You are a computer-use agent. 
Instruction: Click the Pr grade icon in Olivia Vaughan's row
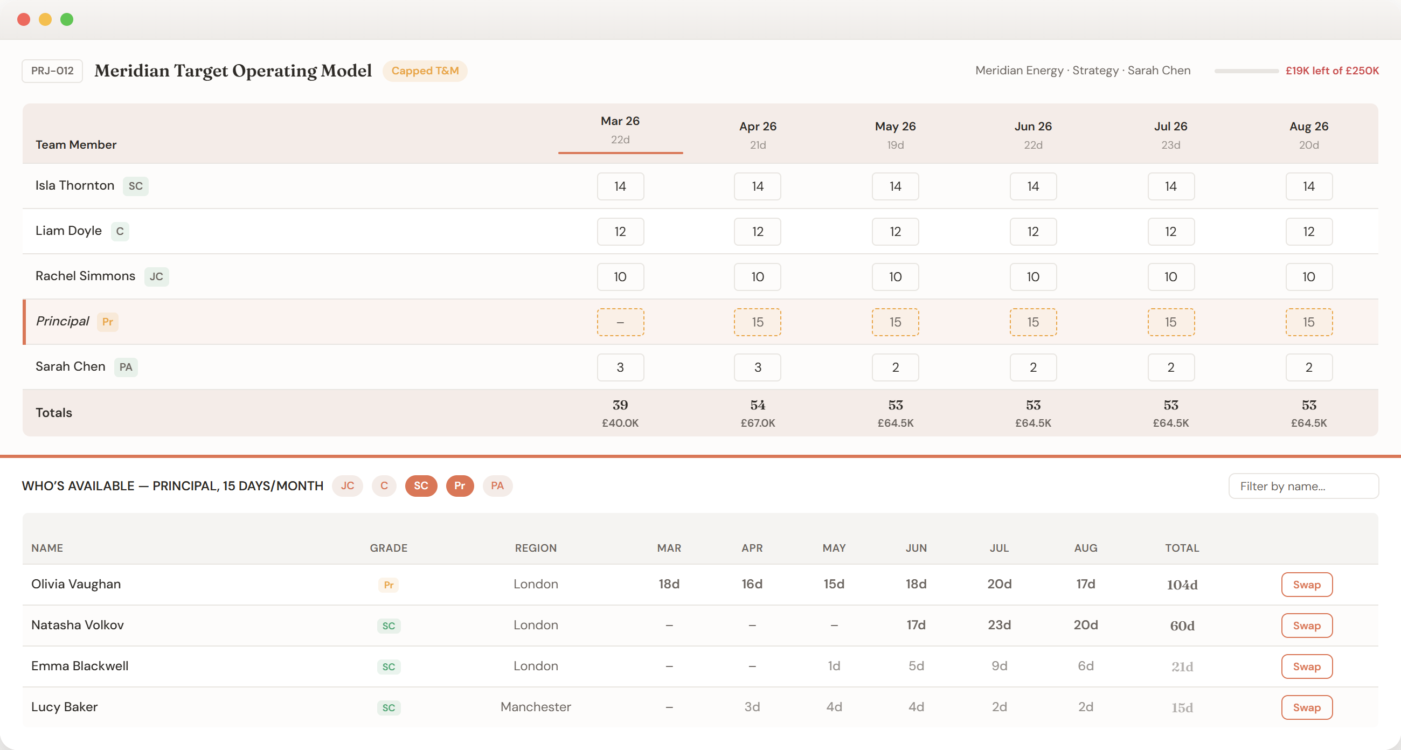point(389,585)
